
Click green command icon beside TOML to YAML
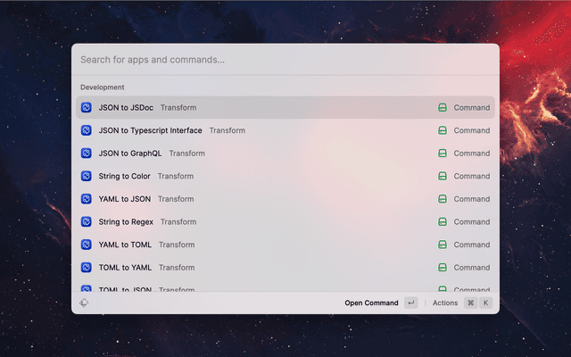[443, 268]
